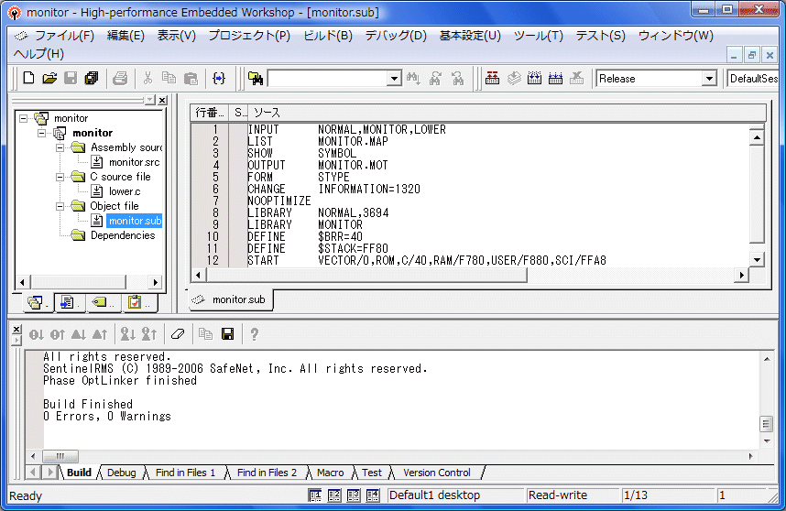This screenshot has width=786, height=511.
Task: Click the Open File folder icon
Action: [49, 78]
